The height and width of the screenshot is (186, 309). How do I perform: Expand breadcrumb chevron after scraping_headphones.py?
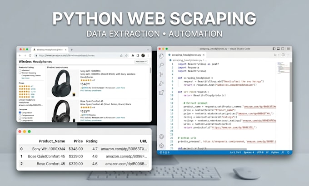(204, 60)
